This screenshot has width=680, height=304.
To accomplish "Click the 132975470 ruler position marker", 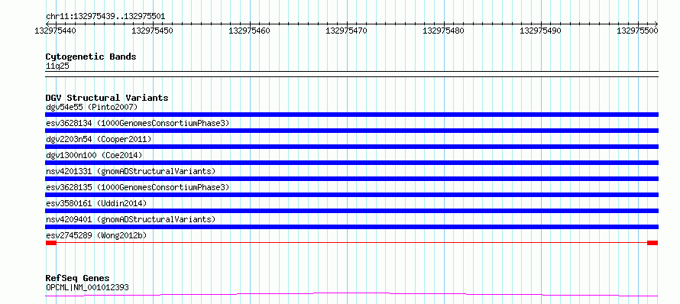I will (346, 31).
